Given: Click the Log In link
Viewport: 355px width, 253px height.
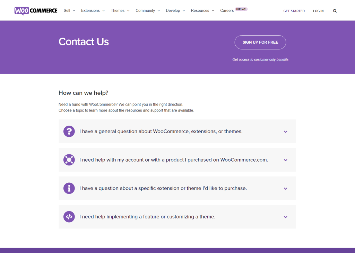Looking at the screenshot, I should click(x=318, y=11).
